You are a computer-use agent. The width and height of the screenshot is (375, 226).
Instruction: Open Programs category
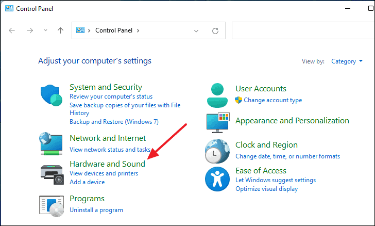(87, 199)
